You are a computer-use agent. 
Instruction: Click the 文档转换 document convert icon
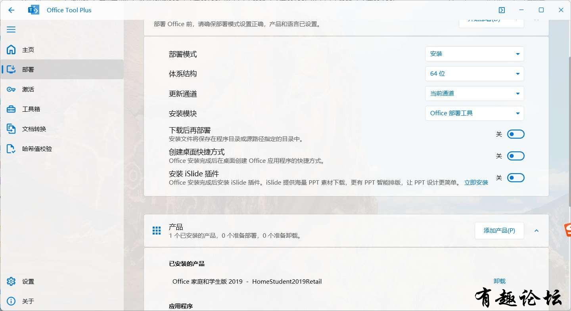pyautogui.click(x=11, y=129)
